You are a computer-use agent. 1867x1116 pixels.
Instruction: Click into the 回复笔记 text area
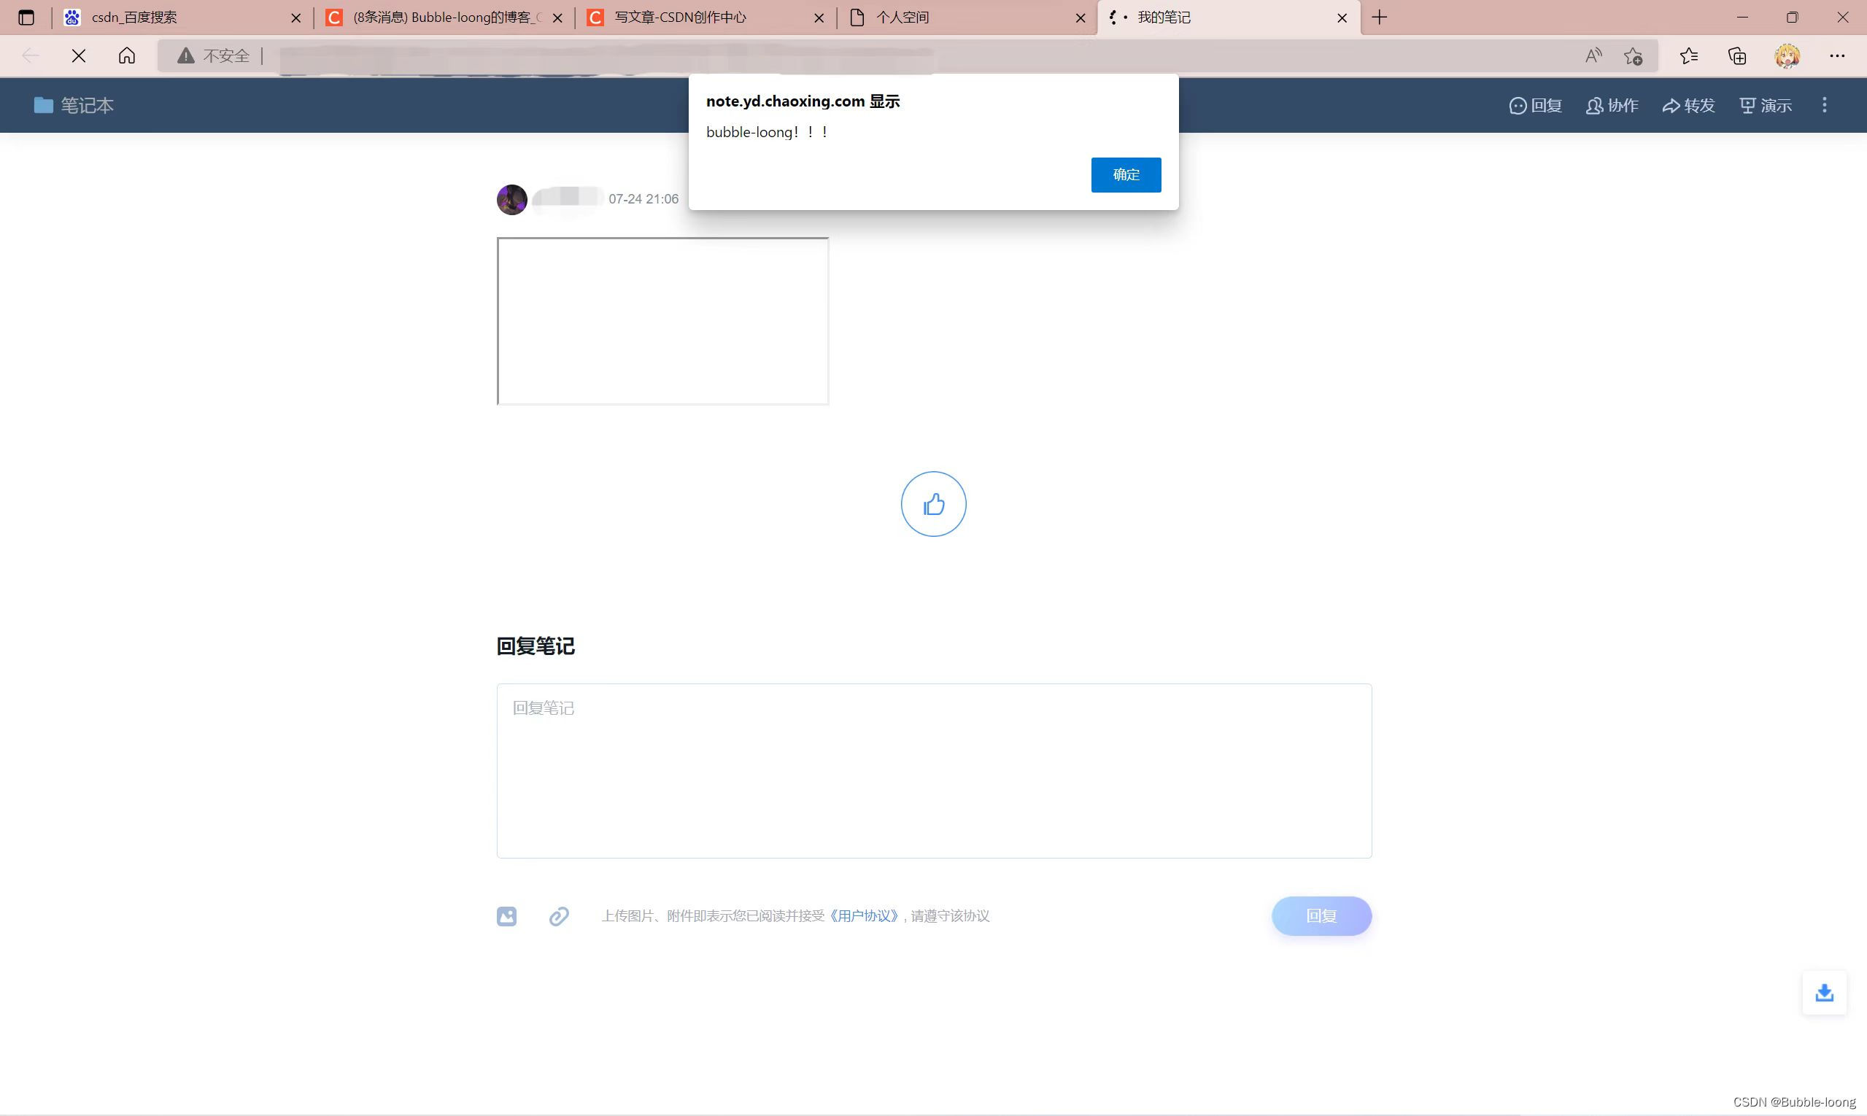[x=934, y=771]
